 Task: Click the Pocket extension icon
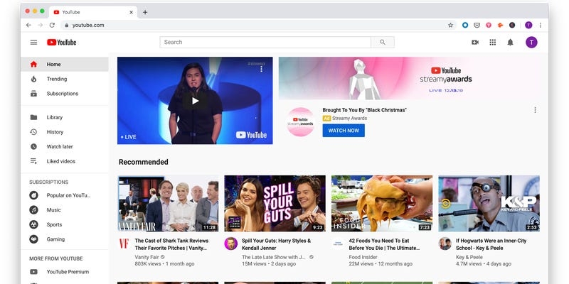[477, 25]
